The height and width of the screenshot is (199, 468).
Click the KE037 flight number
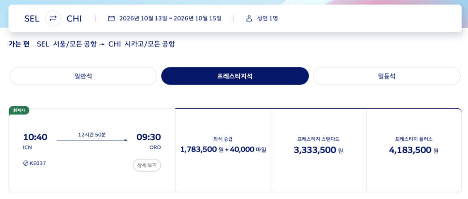coord(37,163)
